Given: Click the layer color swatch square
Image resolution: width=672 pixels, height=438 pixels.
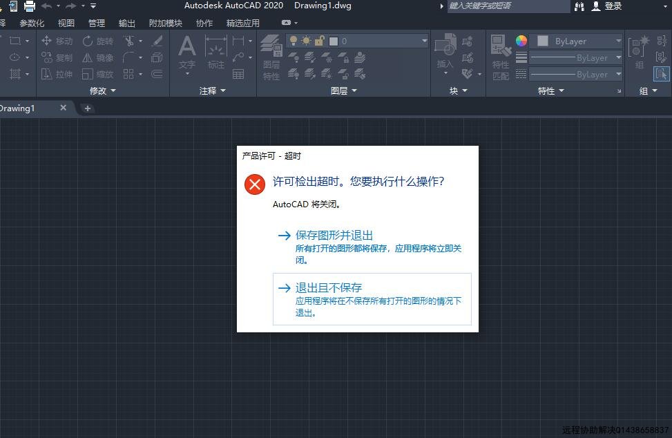Looking at the screenshot, I should tap(334, 41).
